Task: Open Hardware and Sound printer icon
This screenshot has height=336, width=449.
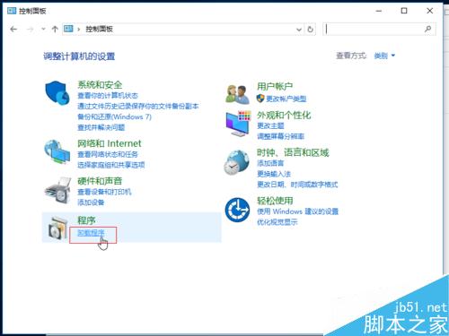Action: point(57,190)
